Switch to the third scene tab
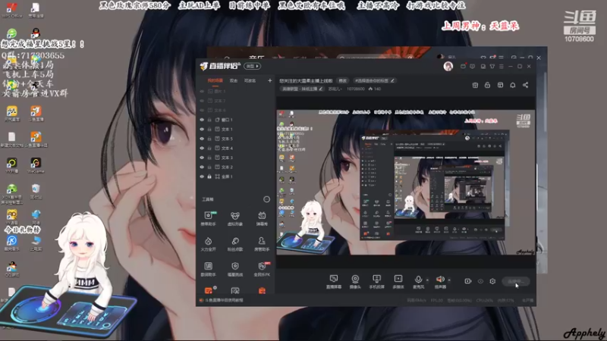Image resolution: width=607 pixels, height=341 pixels. click(x=250, y=81)
